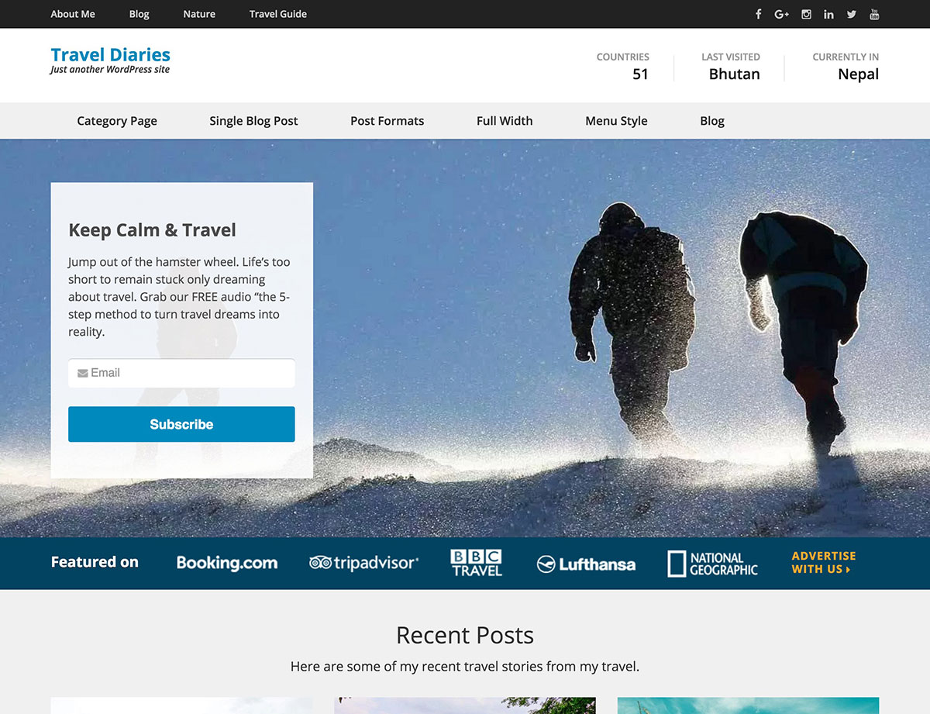Image resolution: width=930 pixels, height=714 pixels.
Task: Open the YouTube social icon
Action: click(x=874, y=14)
